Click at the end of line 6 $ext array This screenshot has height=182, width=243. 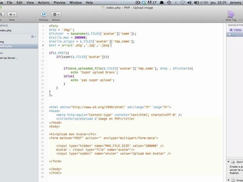click(x=111, y=45)
